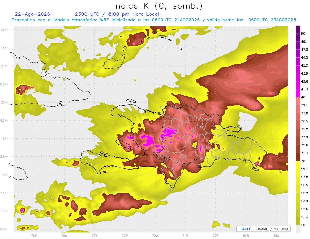
Task: Click the colorbar value '33.9'
Action: click(x=304, y=137)
